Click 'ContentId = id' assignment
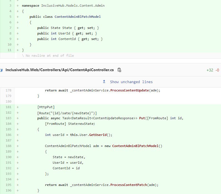Screen dimensions: 221x194 click(x=66, y=168)
